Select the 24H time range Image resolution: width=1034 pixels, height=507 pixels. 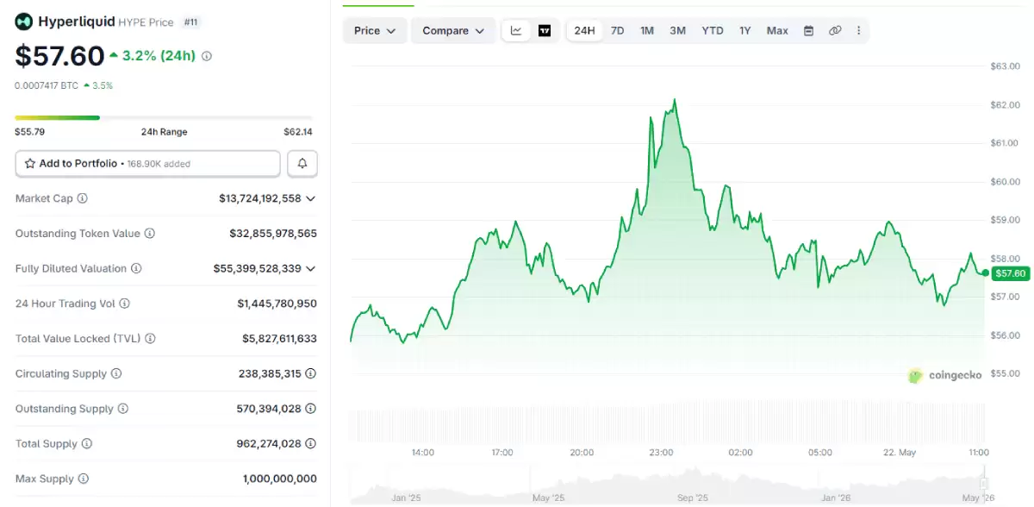click(584, 31)
